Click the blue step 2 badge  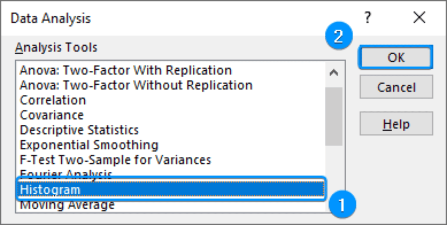click(x=338, y=37)
